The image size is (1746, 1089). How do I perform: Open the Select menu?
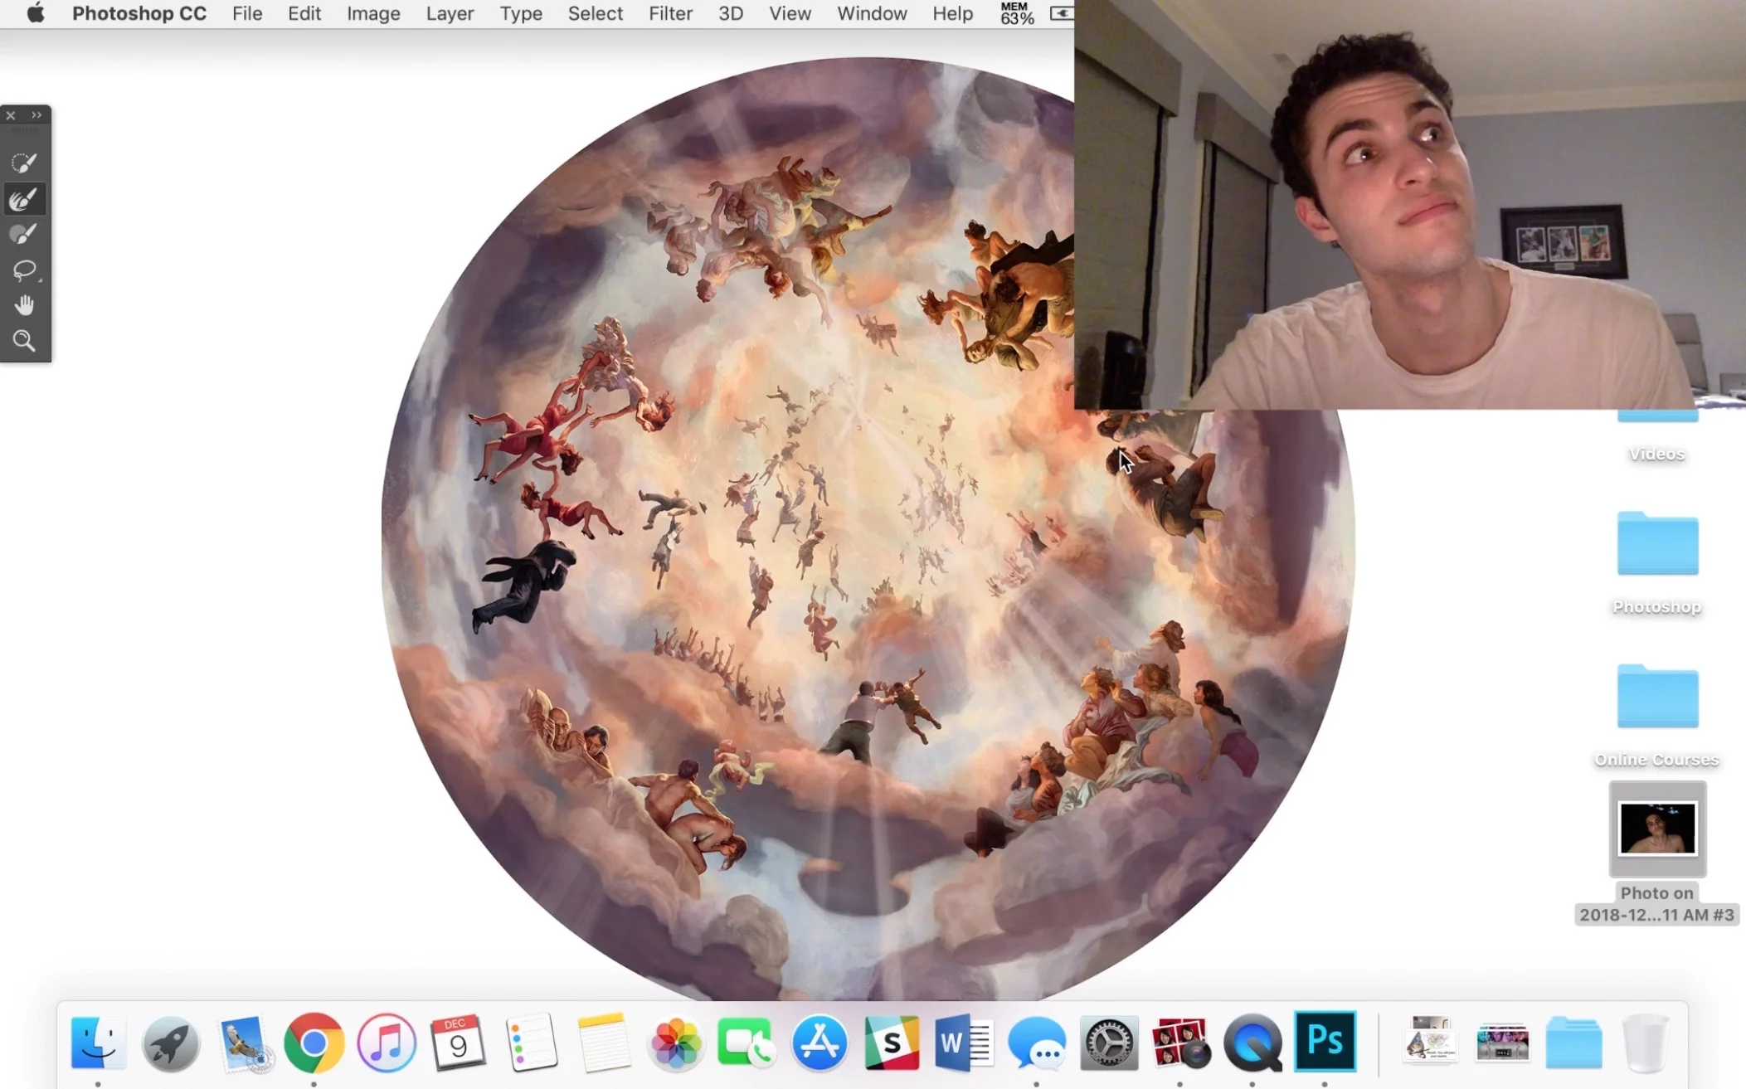(x=595, y=13)
